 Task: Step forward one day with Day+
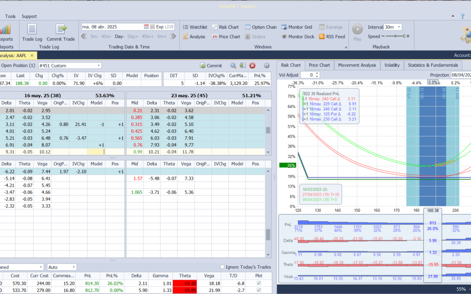coord(133,37)
